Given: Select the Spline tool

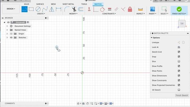Looking at the screenshot, I should pyautogui.click(x=45, y=9).
